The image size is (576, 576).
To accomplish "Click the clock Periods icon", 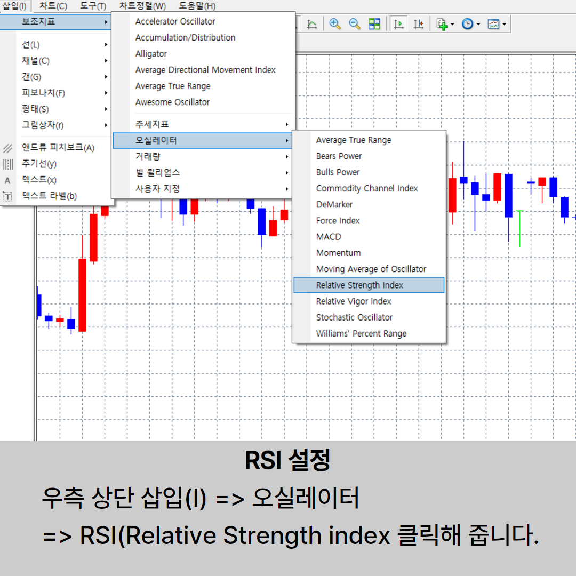I will tap(467, 24).
